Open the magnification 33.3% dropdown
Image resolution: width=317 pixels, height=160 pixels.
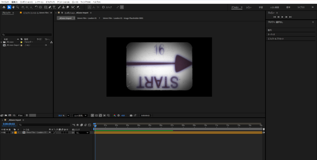point(68,115)
